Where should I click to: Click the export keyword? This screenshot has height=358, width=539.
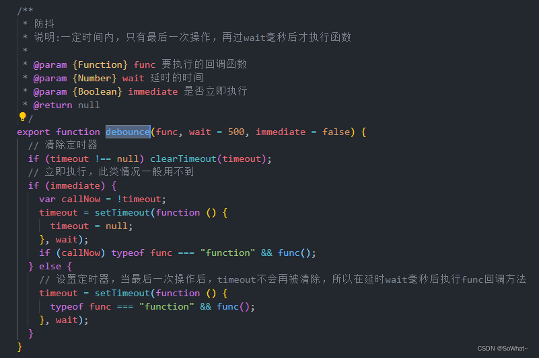[x=34, y=132]
